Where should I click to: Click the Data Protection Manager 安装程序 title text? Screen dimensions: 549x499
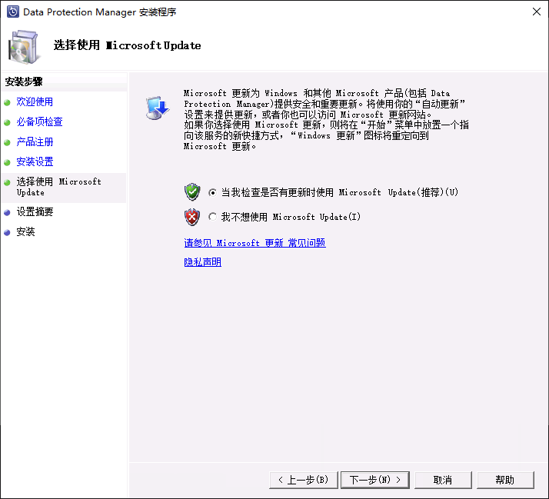[x=100, y=12]
